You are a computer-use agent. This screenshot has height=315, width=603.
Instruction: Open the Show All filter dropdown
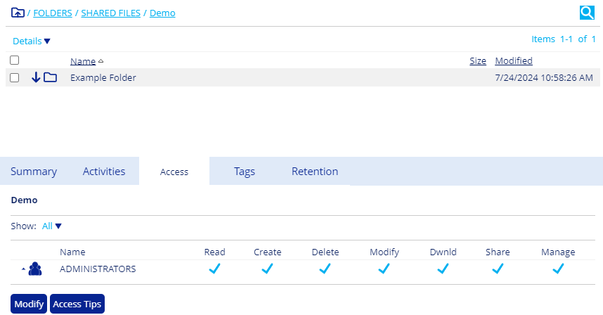pos(52,226)
